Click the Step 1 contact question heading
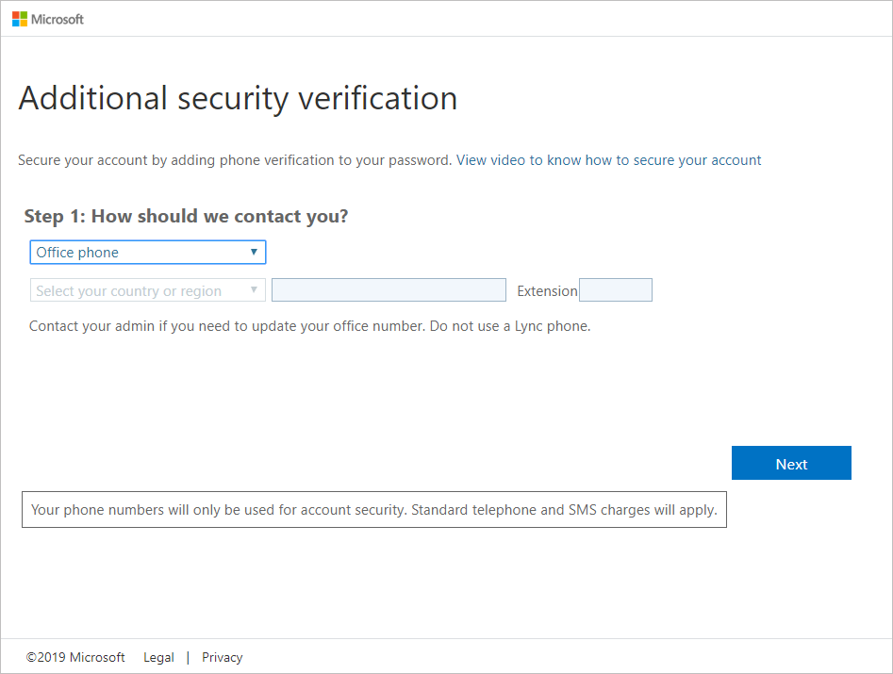 click(186, 216)
